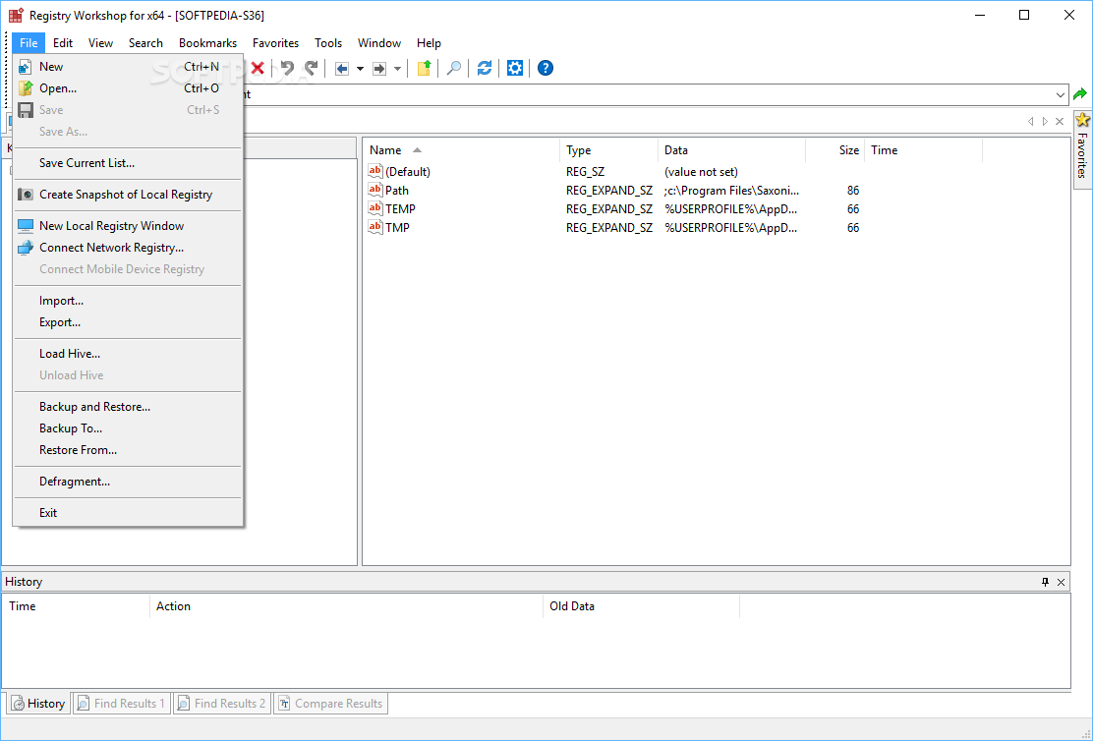The width and height of the screenshot is (1093, 741).
Task: Open the Favorites menu
Action: 275,43
